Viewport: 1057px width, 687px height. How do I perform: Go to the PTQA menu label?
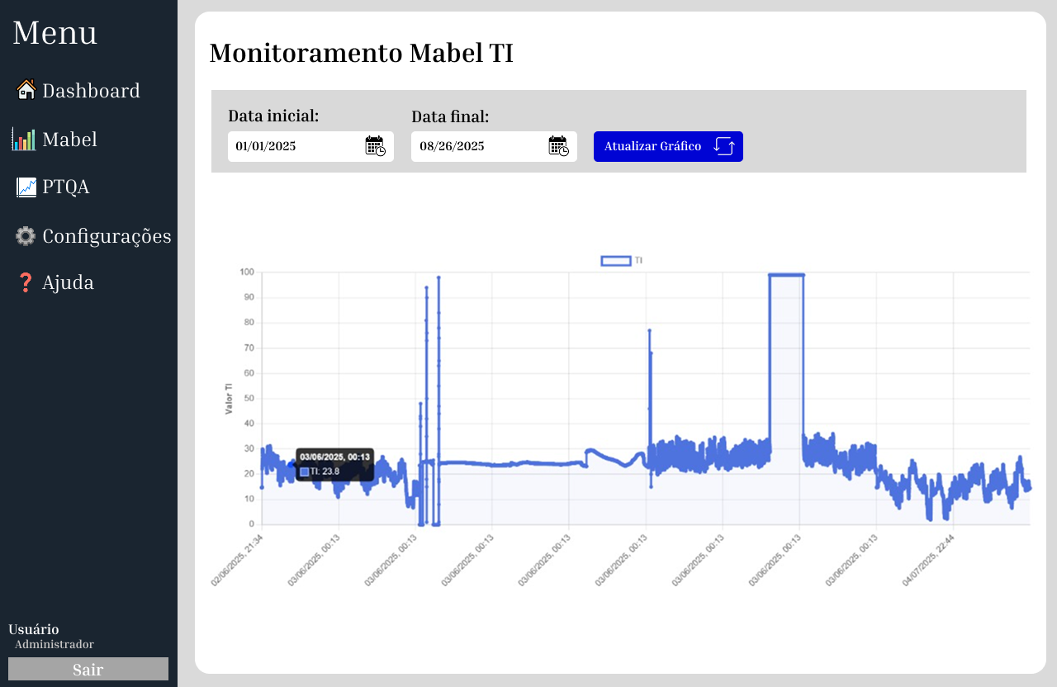coord(66,187)
